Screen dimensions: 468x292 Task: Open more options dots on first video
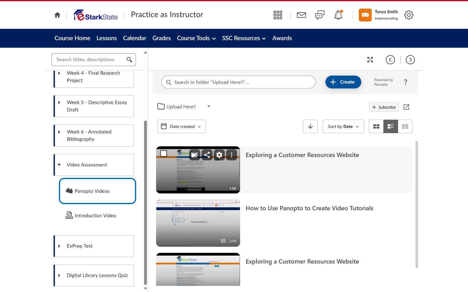[232, 155]
